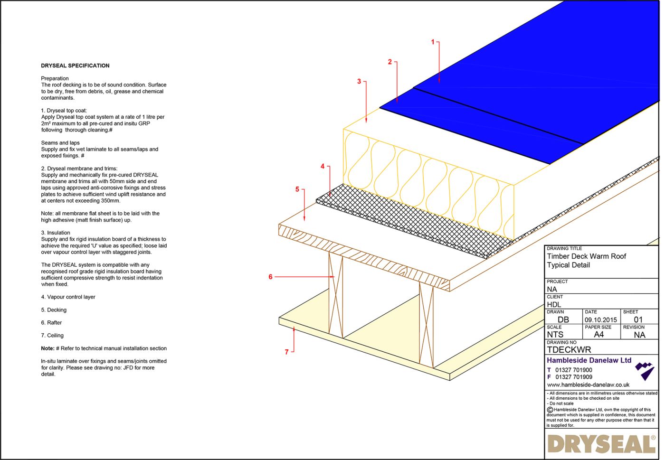Click the TDECKWR drawing number cell

(x=570, y=349)
